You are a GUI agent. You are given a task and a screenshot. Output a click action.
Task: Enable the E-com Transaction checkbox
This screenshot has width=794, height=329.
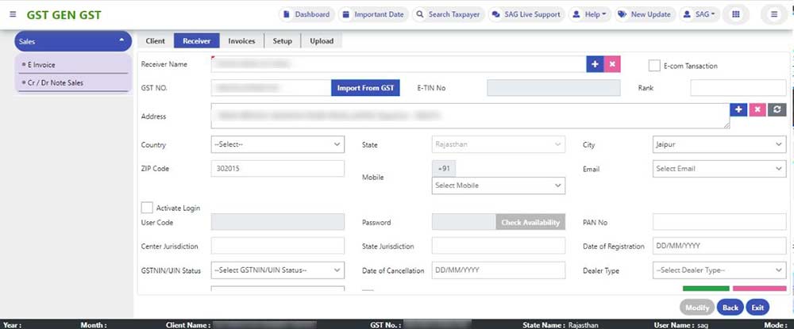(x=655, y=66)
